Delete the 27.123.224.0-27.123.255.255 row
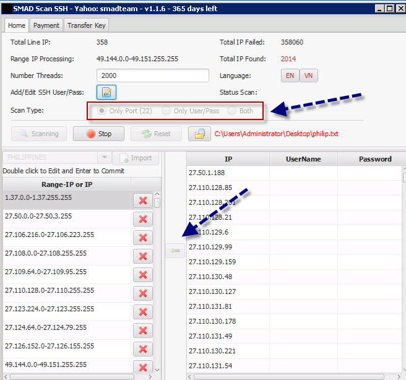This screenshot has width=406, height=380. [x=143, y=312]
